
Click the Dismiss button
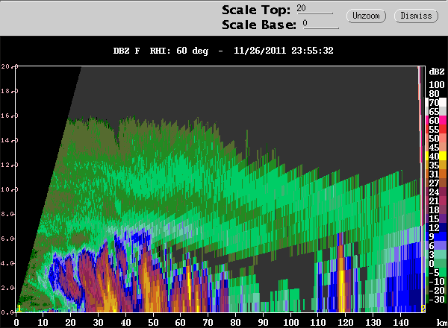pyautogui.click(x=416, y=16)
